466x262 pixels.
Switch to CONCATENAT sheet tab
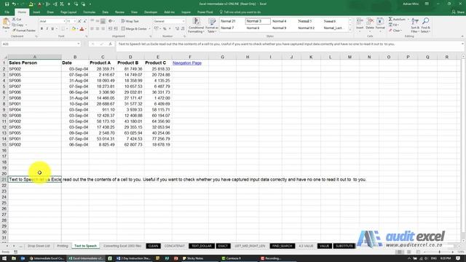pos(175,246)
